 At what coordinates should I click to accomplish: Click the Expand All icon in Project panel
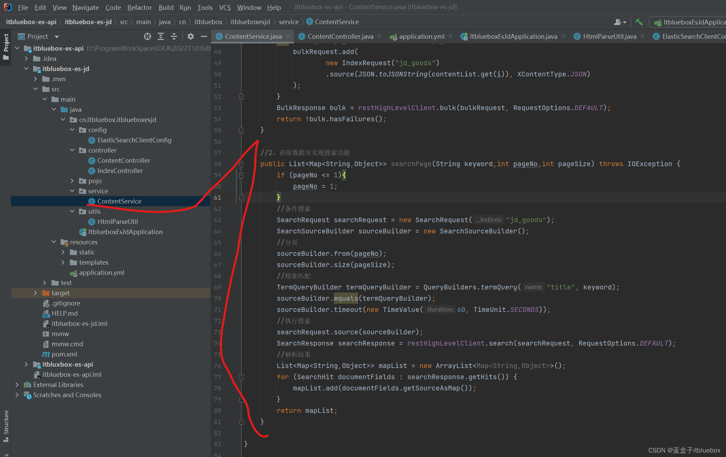[x=161, y=36]
